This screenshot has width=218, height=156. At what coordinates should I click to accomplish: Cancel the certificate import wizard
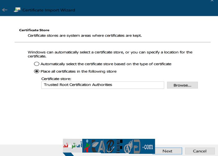(200, 151)
